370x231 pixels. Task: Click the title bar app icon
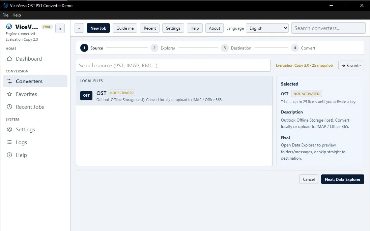point(6,5)
